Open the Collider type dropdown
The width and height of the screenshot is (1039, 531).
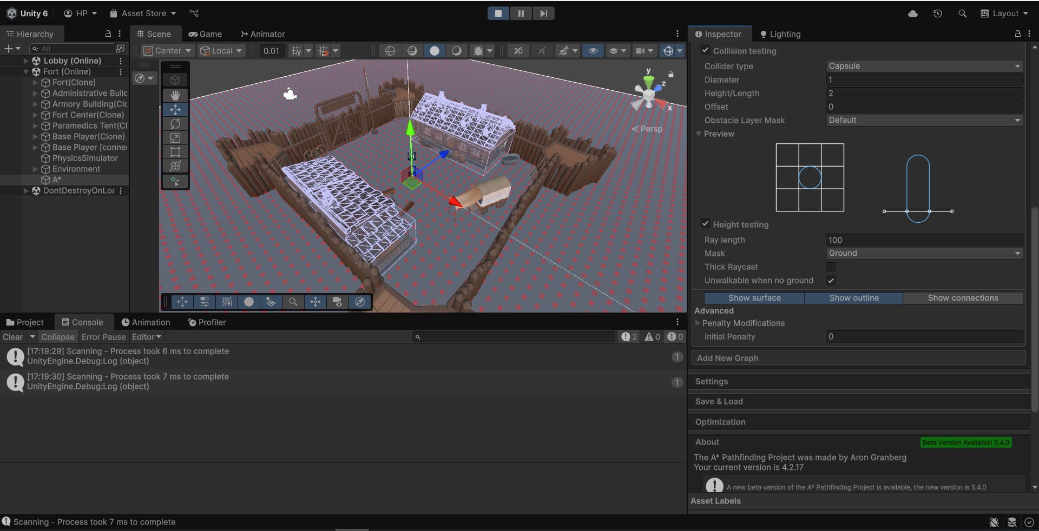pyautogui.click(x=924, y=66)
